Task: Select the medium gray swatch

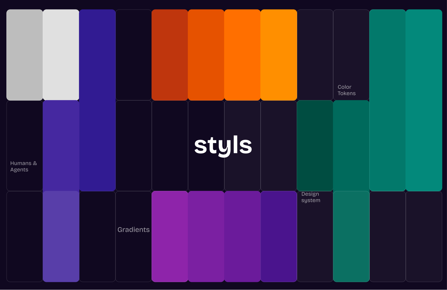Action: (25, 55)
